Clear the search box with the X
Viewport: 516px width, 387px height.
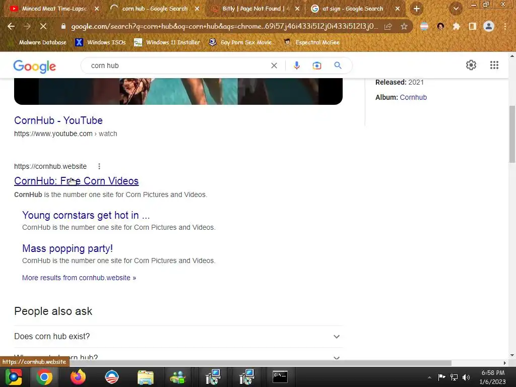[274, 66]
